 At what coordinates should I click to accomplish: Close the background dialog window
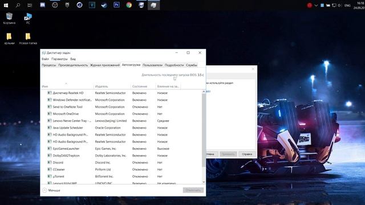(253, 69)
